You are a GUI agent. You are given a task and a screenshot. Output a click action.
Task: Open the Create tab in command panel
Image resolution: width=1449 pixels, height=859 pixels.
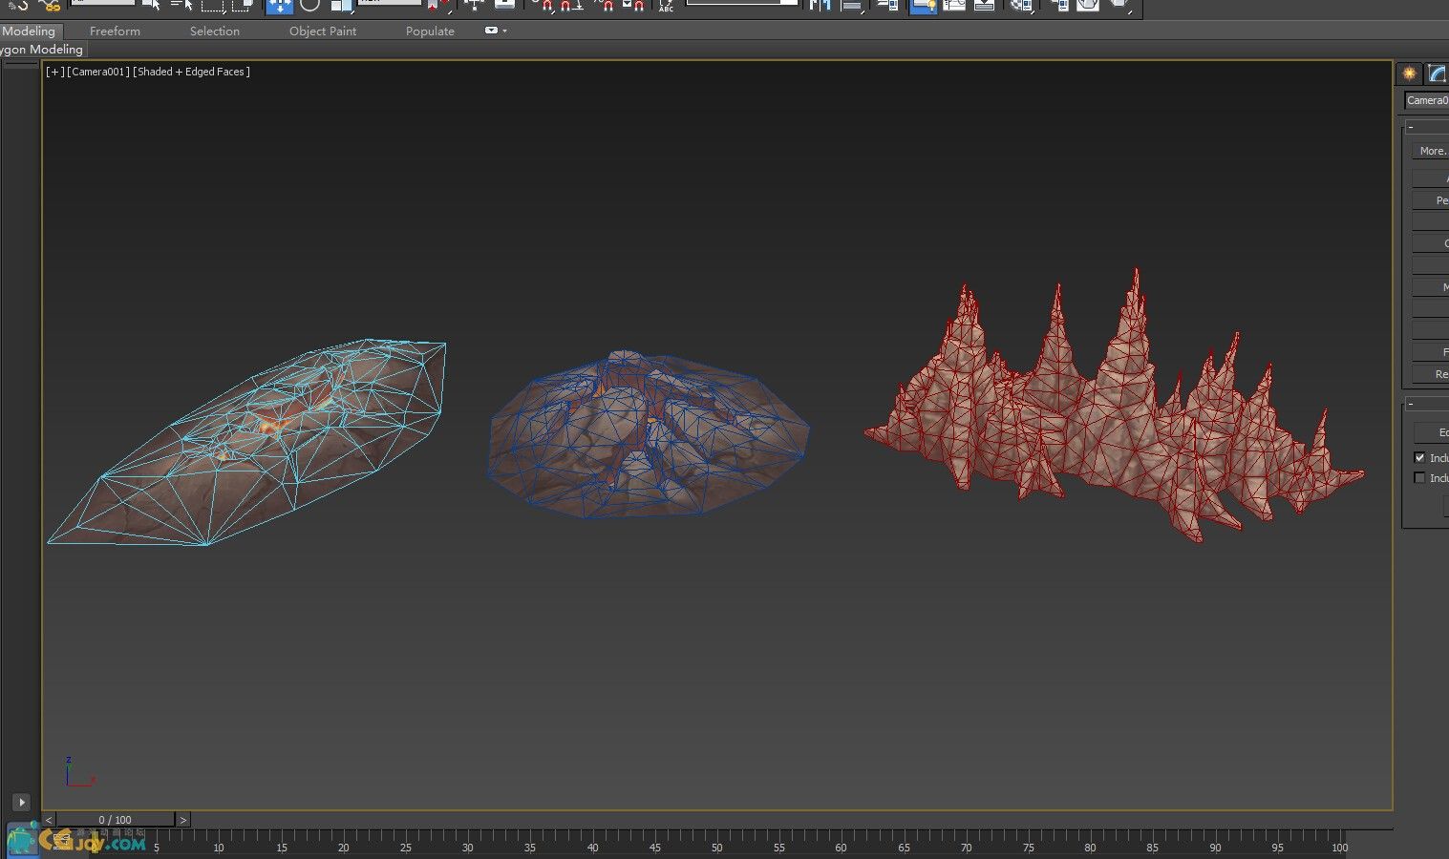pos(1409,73)
